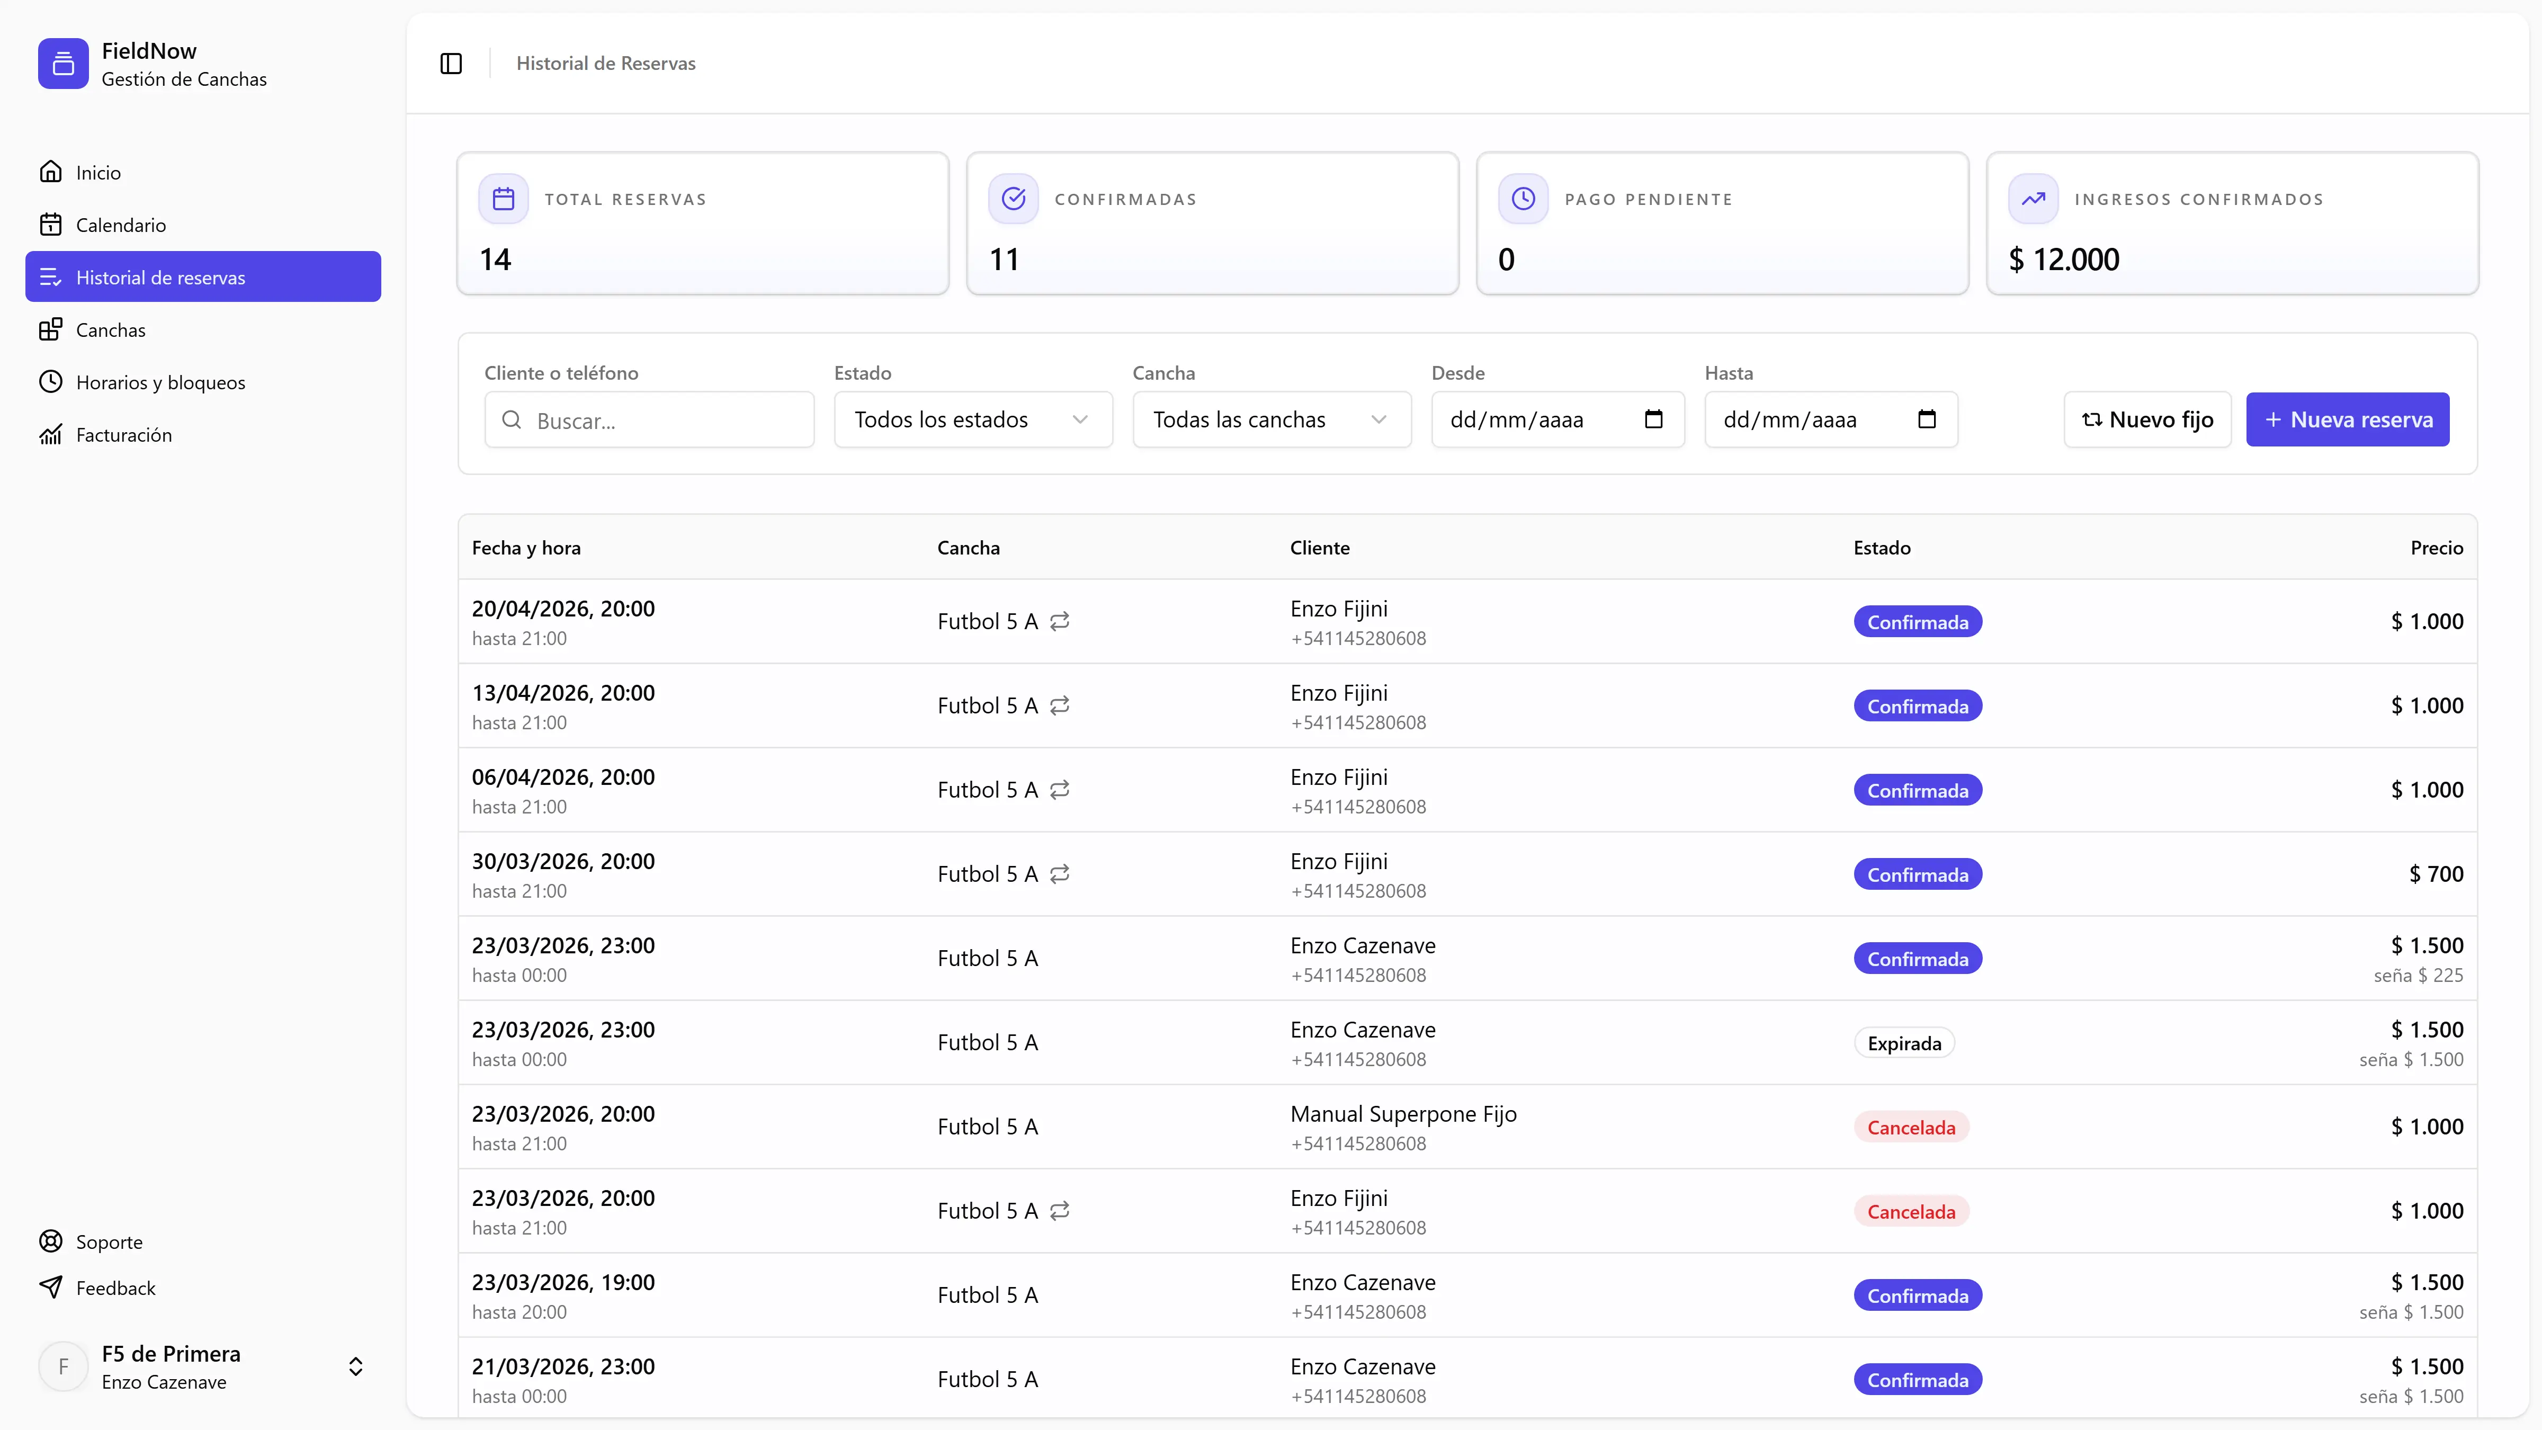Viewport: 2542px width, 1430px height.
Task: Click calendar icon in Total Reservas card
Action: point(503,199)
